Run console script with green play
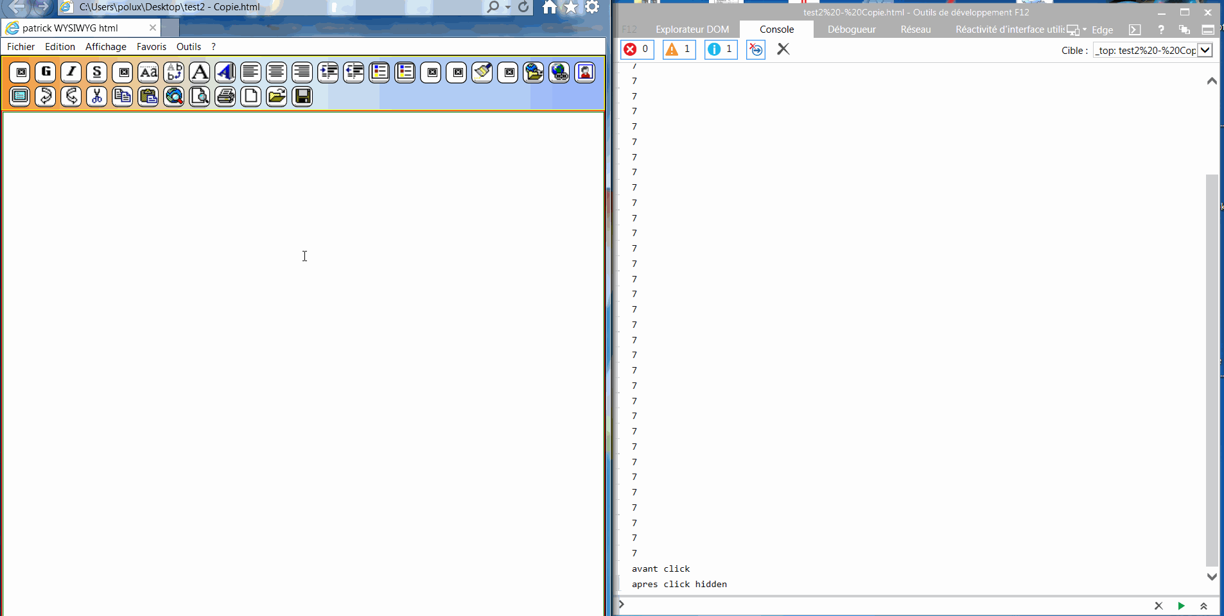 1181,606
